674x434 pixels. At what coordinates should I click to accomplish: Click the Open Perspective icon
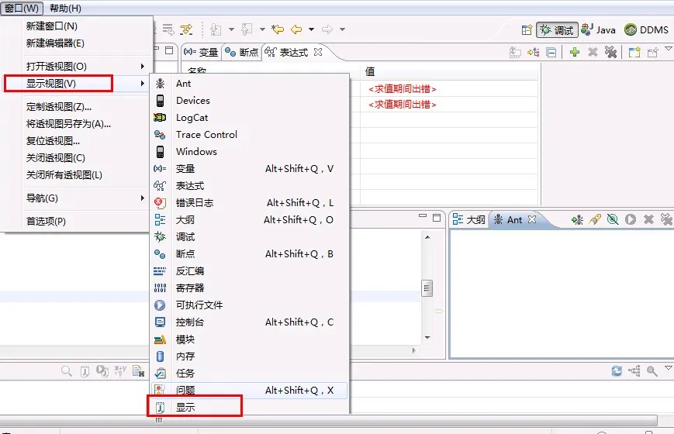coord(527,29)
